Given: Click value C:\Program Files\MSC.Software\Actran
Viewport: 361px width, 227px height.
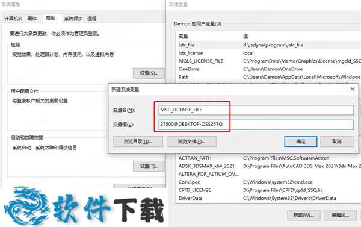Looking at the screenshot, I should [286, 158].
